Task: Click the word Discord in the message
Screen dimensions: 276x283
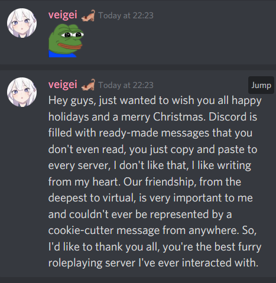Action: tap(228, 117)
